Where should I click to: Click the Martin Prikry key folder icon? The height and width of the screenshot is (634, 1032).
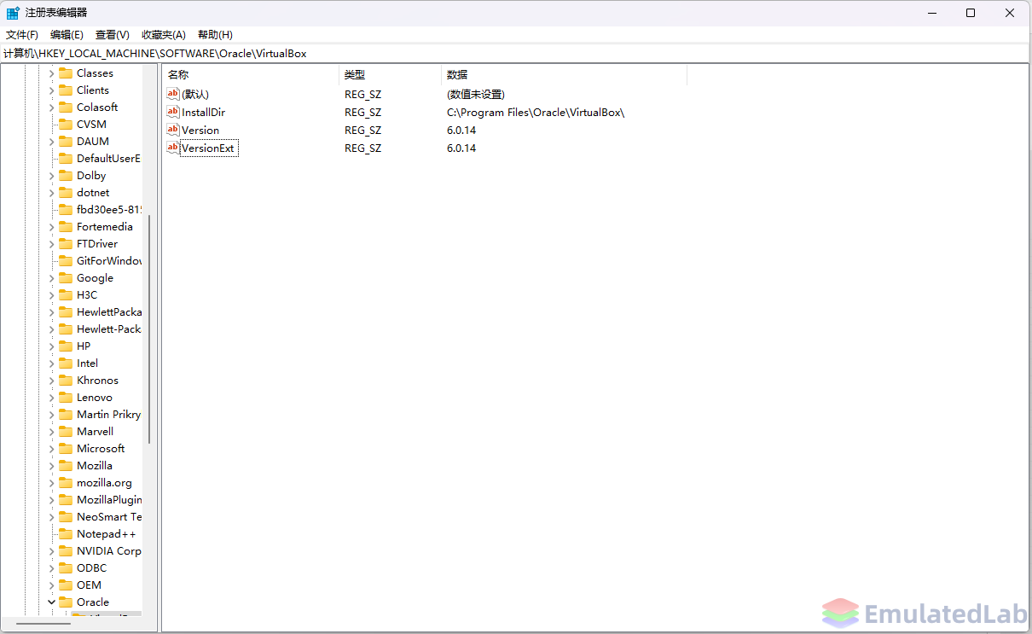click(66, 415)
